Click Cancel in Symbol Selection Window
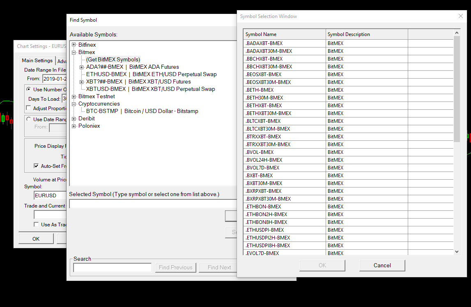Viewport: 471px width, 307px height. pyautogui.click(x=382, y=265)
